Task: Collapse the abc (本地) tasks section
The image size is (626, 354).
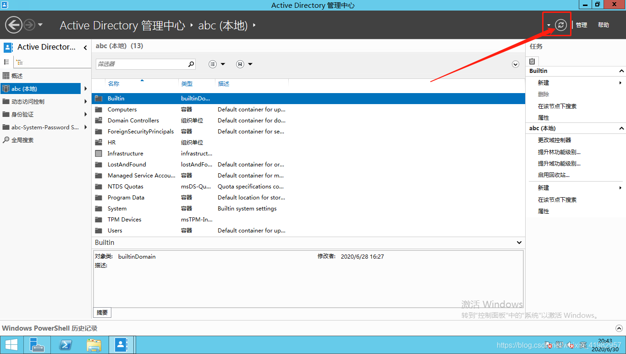Action: 621,128
